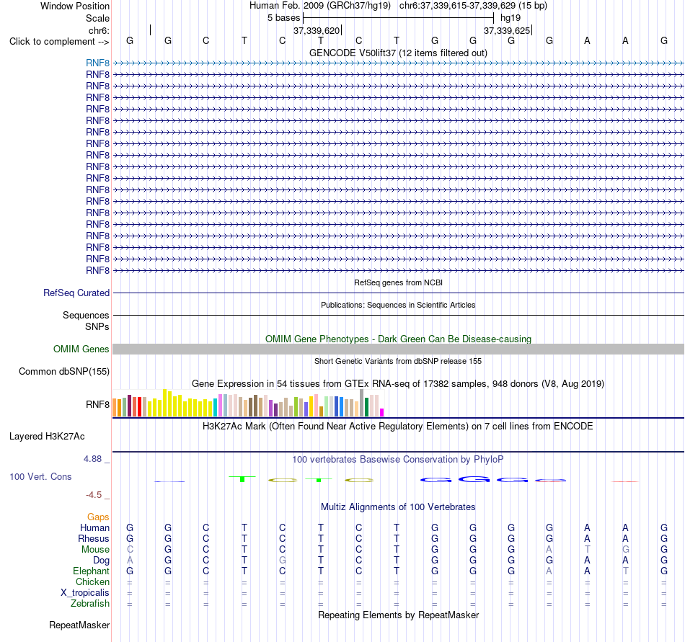
Task: Click the Chicken alignment row label
Action: coord(92,581)
